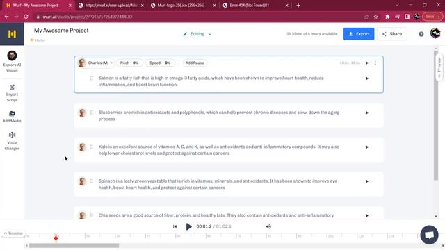Expand the Preview side panel

(439, 67)
